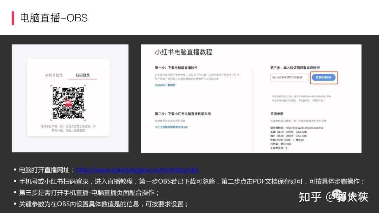The image size is (379, 213).
Task: Open the xiaohongshu.com/zhibo/obs URL link
Action: (137, 170)
